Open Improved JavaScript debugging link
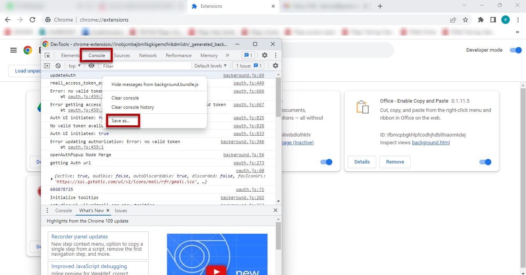Screen dimensions: 526x275 tap(89, 267)
